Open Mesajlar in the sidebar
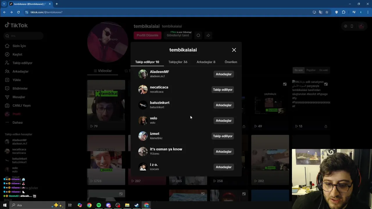The height and width of the screenshot is (209, 372). tap(19, 97)
